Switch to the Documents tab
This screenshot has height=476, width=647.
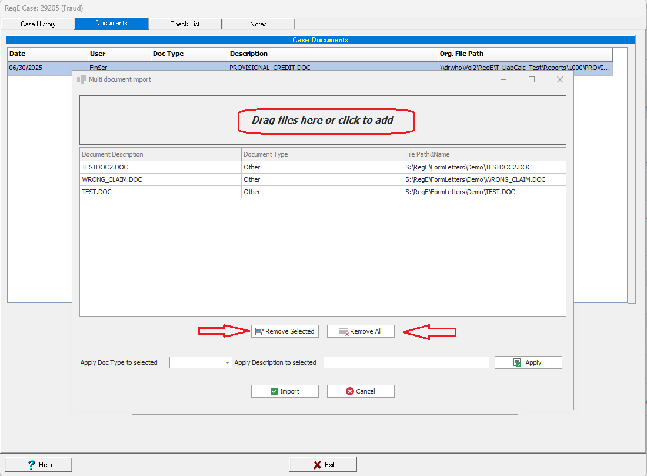[x=111, y=24]
